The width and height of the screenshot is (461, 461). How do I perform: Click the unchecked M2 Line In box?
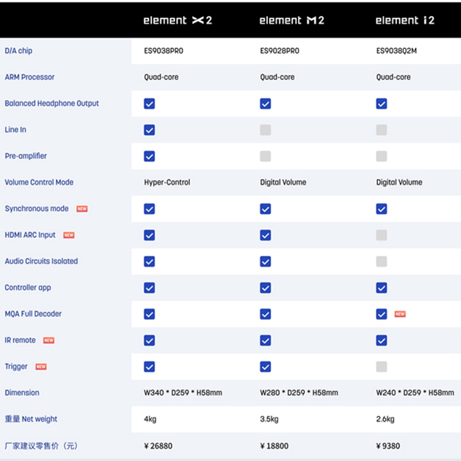coord(266,130)
